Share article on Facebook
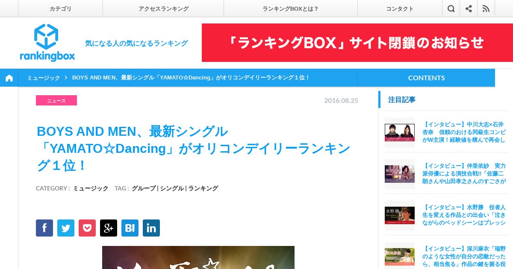This screenshot has height=269, width=513. point(44,228)
